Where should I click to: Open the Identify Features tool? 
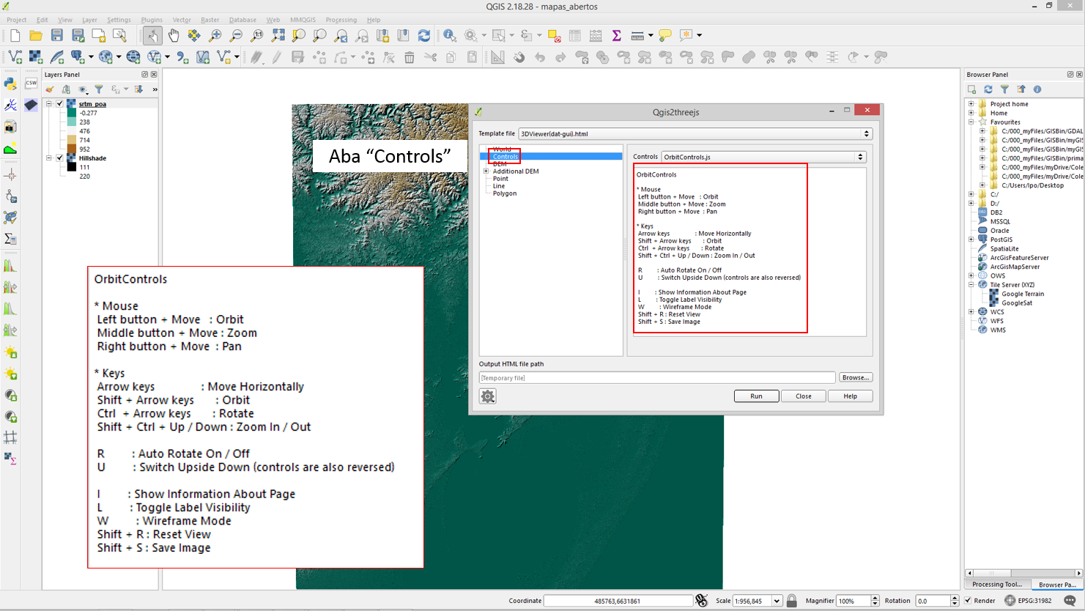click(x=449, y=35)
